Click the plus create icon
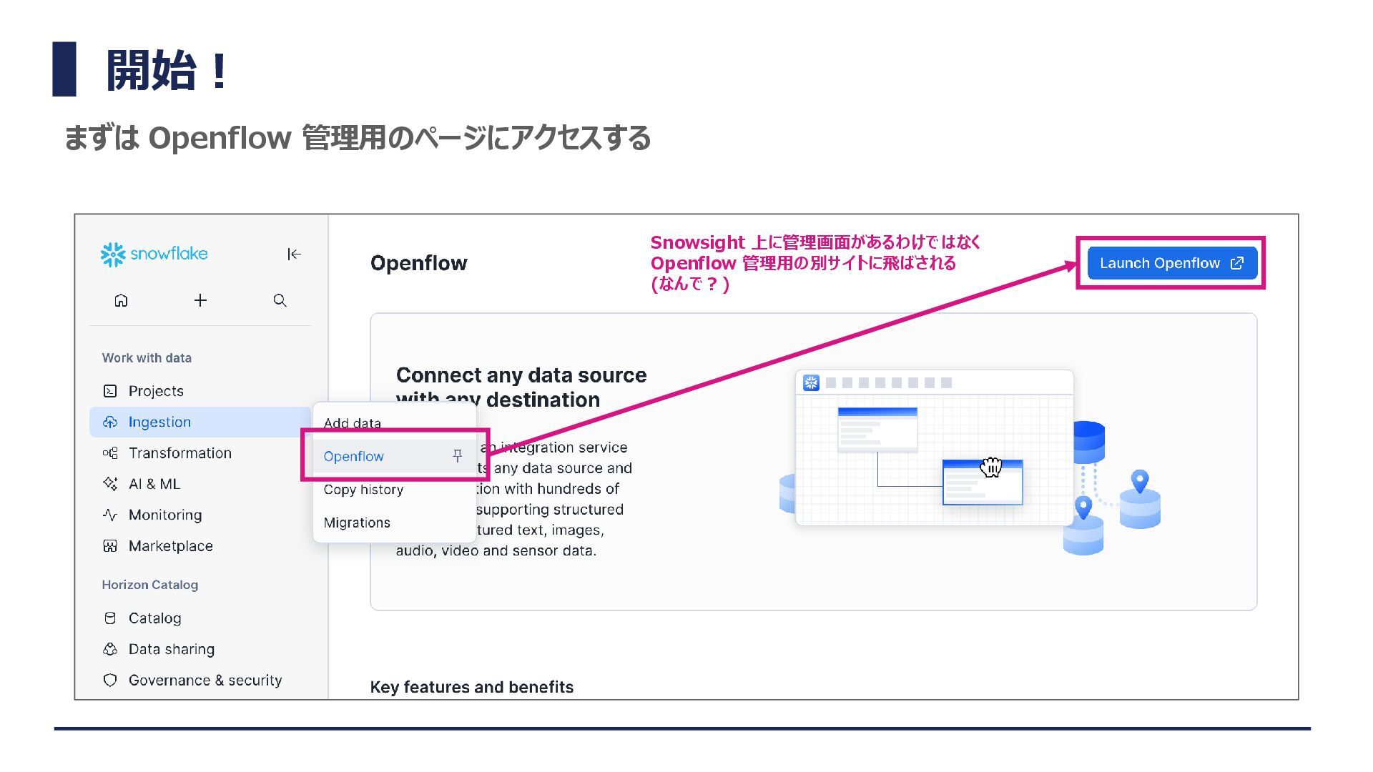1373x772 pixels. tap(200, 300)
